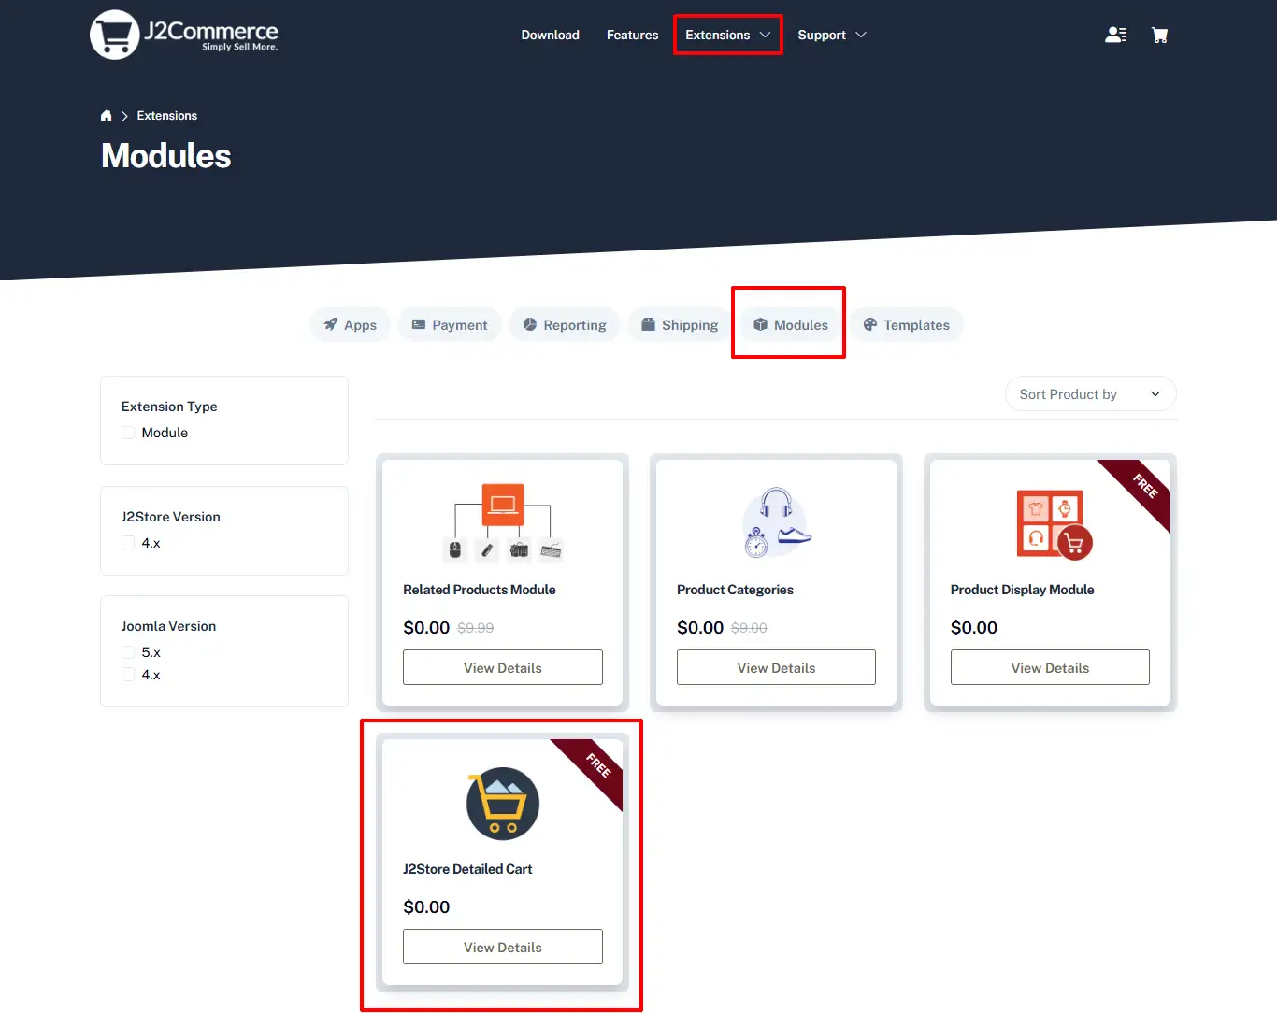Expand the Support menu chevron
The width and height of the screenshot is (1277, 1013).
click(x=861, y=35)
